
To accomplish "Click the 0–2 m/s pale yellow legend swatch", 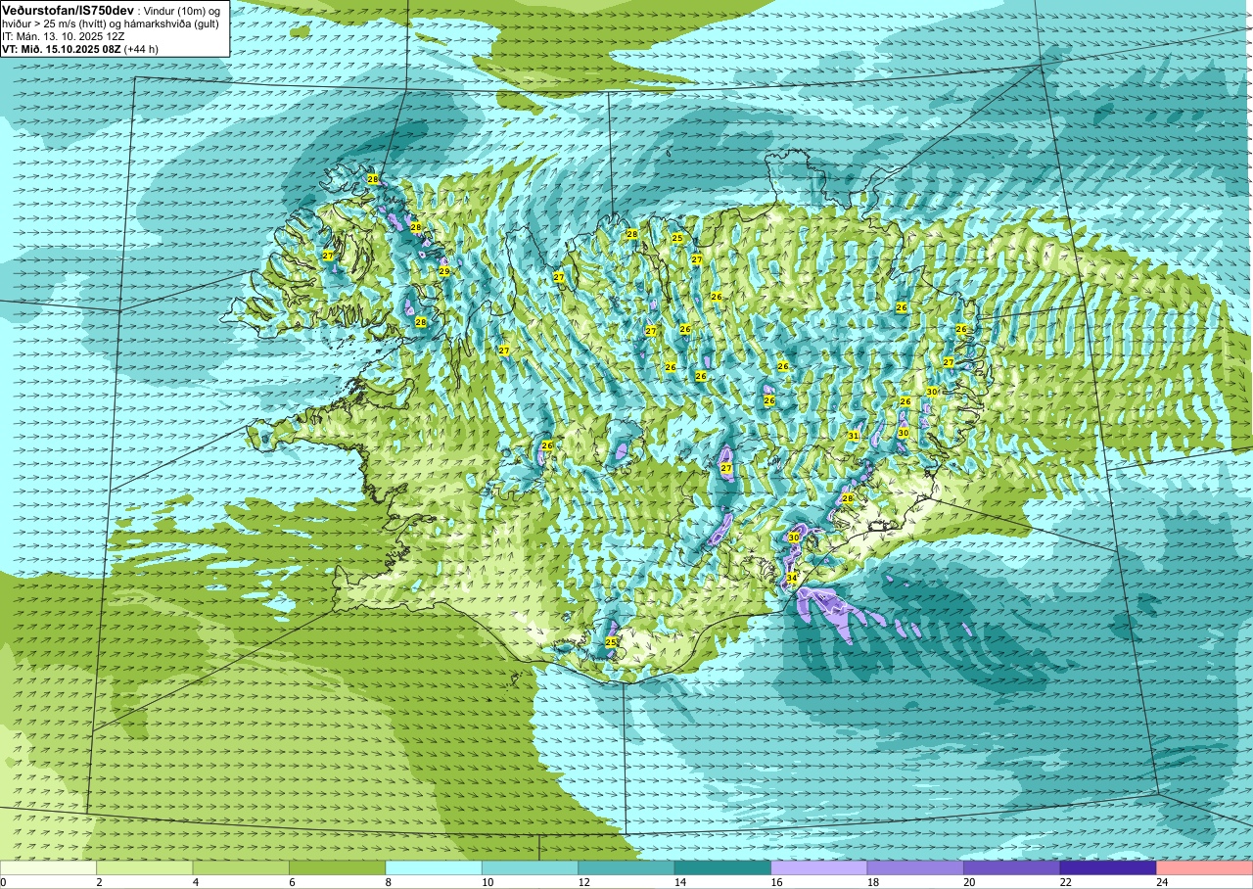I will (48, 867).
